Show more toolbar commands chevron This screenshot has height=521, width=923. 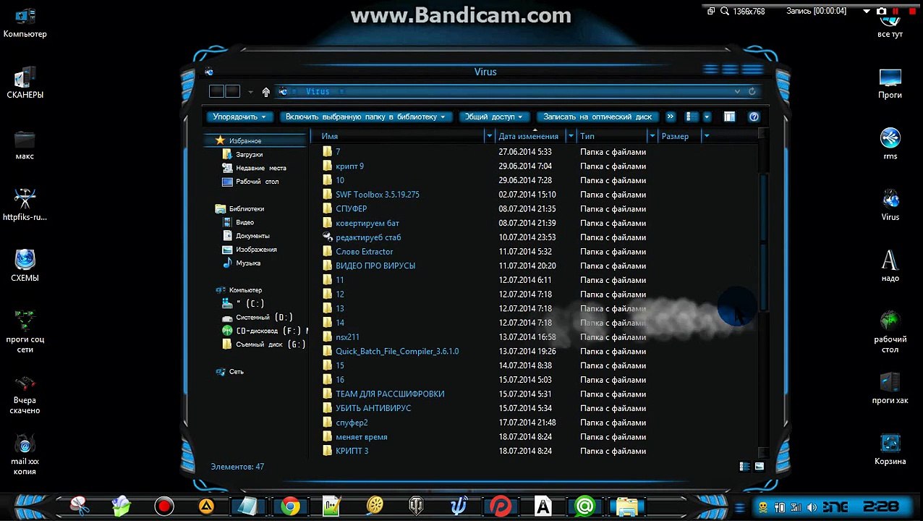click(671, 117)
